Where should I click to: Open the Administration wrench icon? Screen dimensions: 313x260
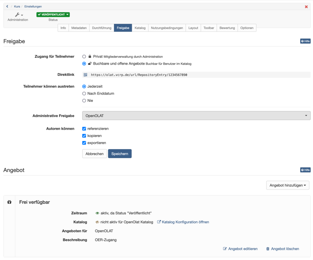point(17,14)
